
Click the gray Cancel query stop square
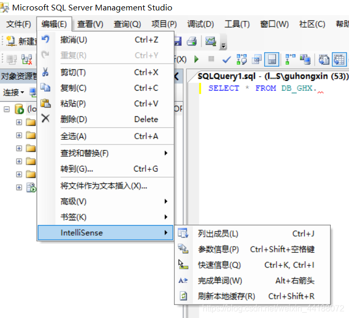click(x=211, y=59)
